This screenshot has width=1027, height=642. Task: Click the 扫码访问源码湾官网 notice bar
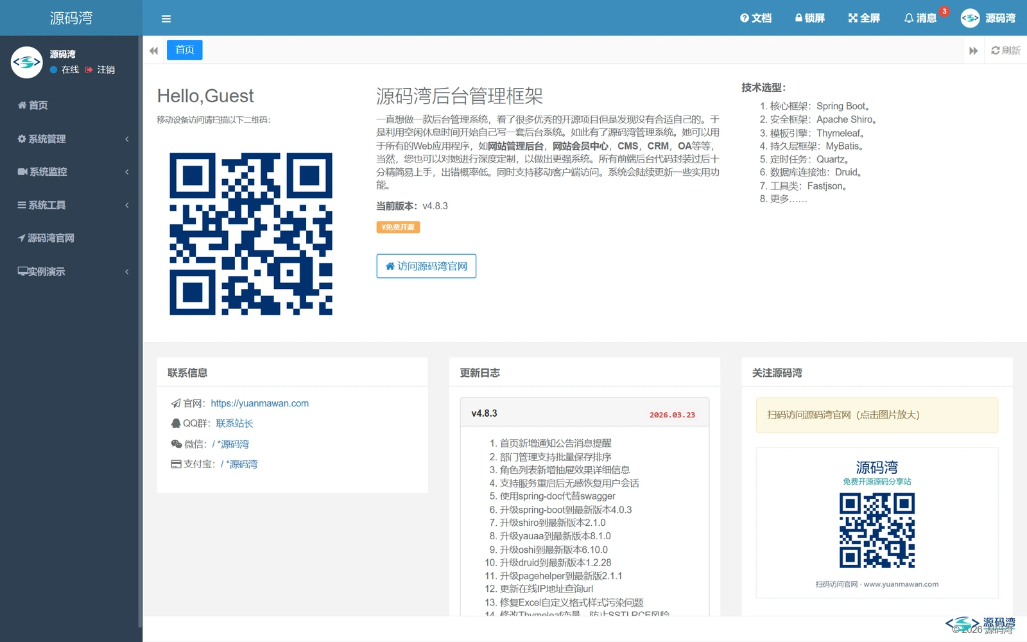click(x=877, y=415)
